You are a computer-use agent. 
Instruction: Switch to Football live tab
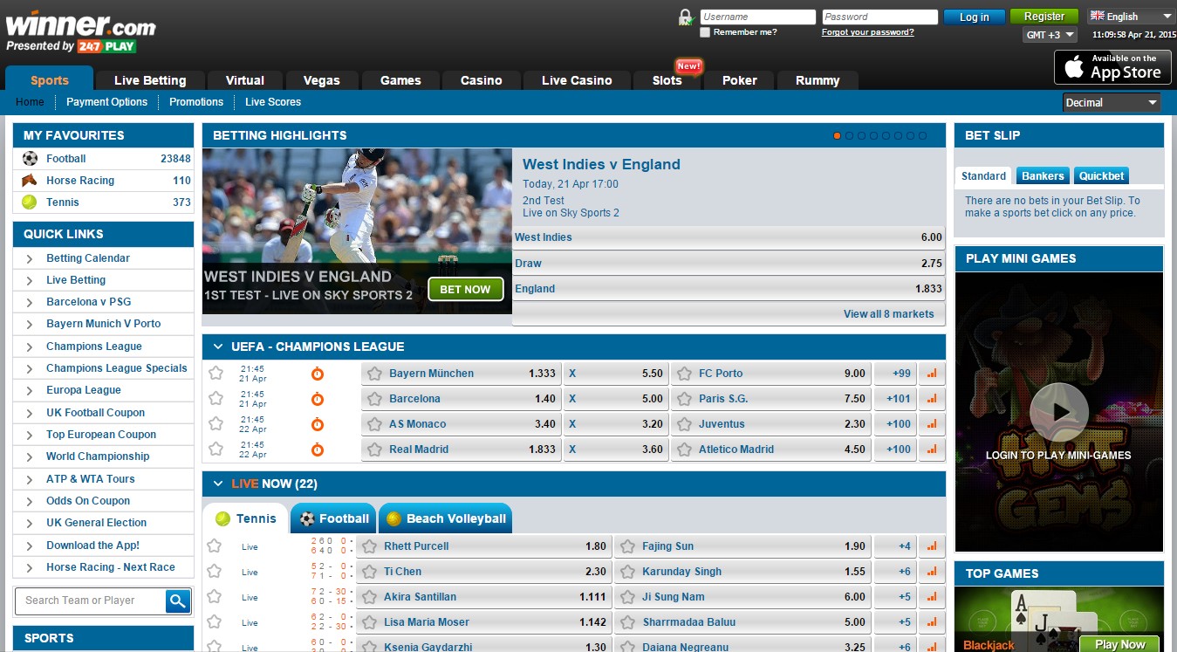point(333,518)
